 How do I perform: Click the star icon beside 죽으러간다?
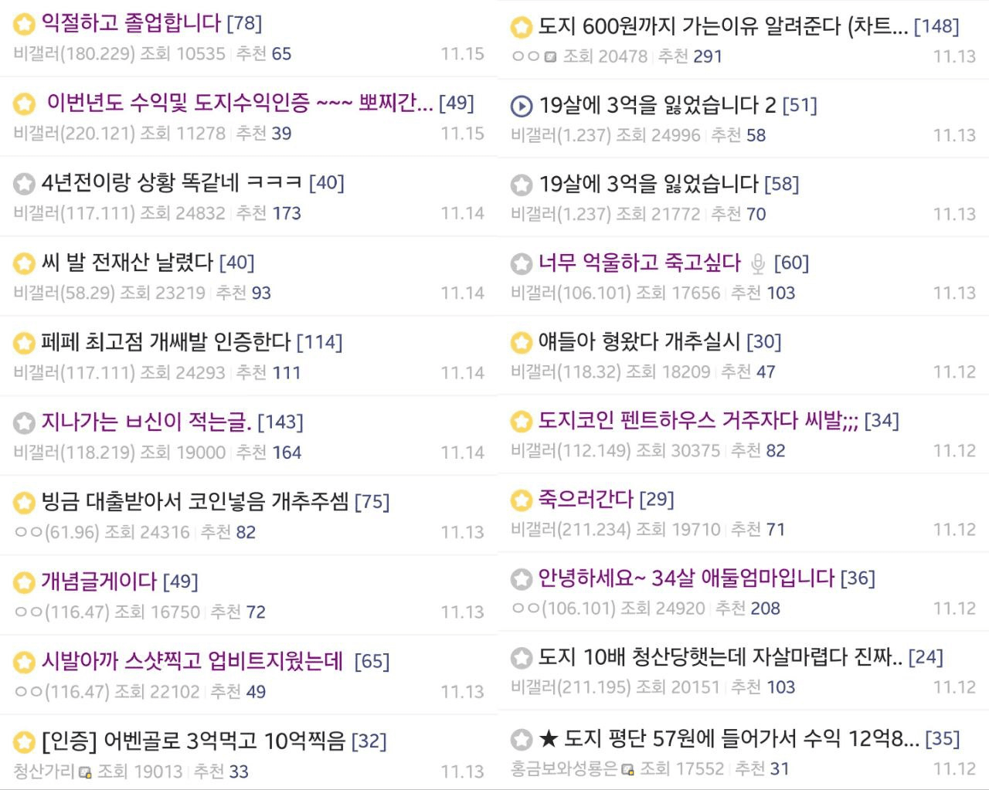[x=522, y=500]
